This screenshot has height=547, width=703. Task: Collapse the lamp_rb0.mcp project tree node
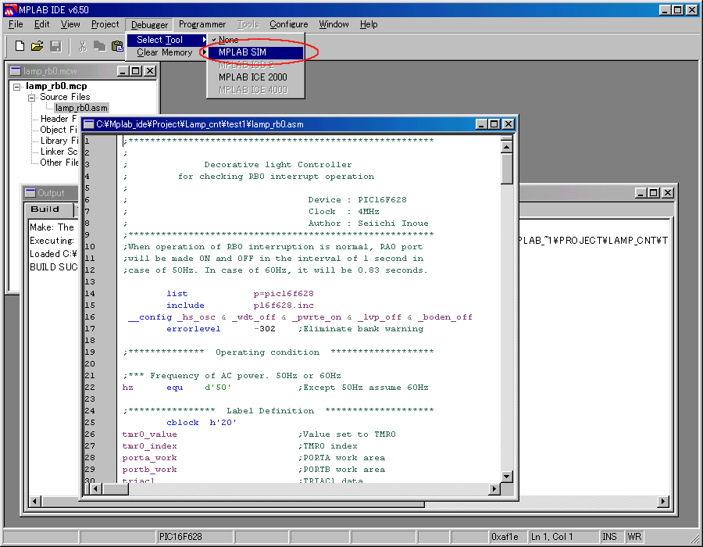pyautogui.click(x=17, y=87)
